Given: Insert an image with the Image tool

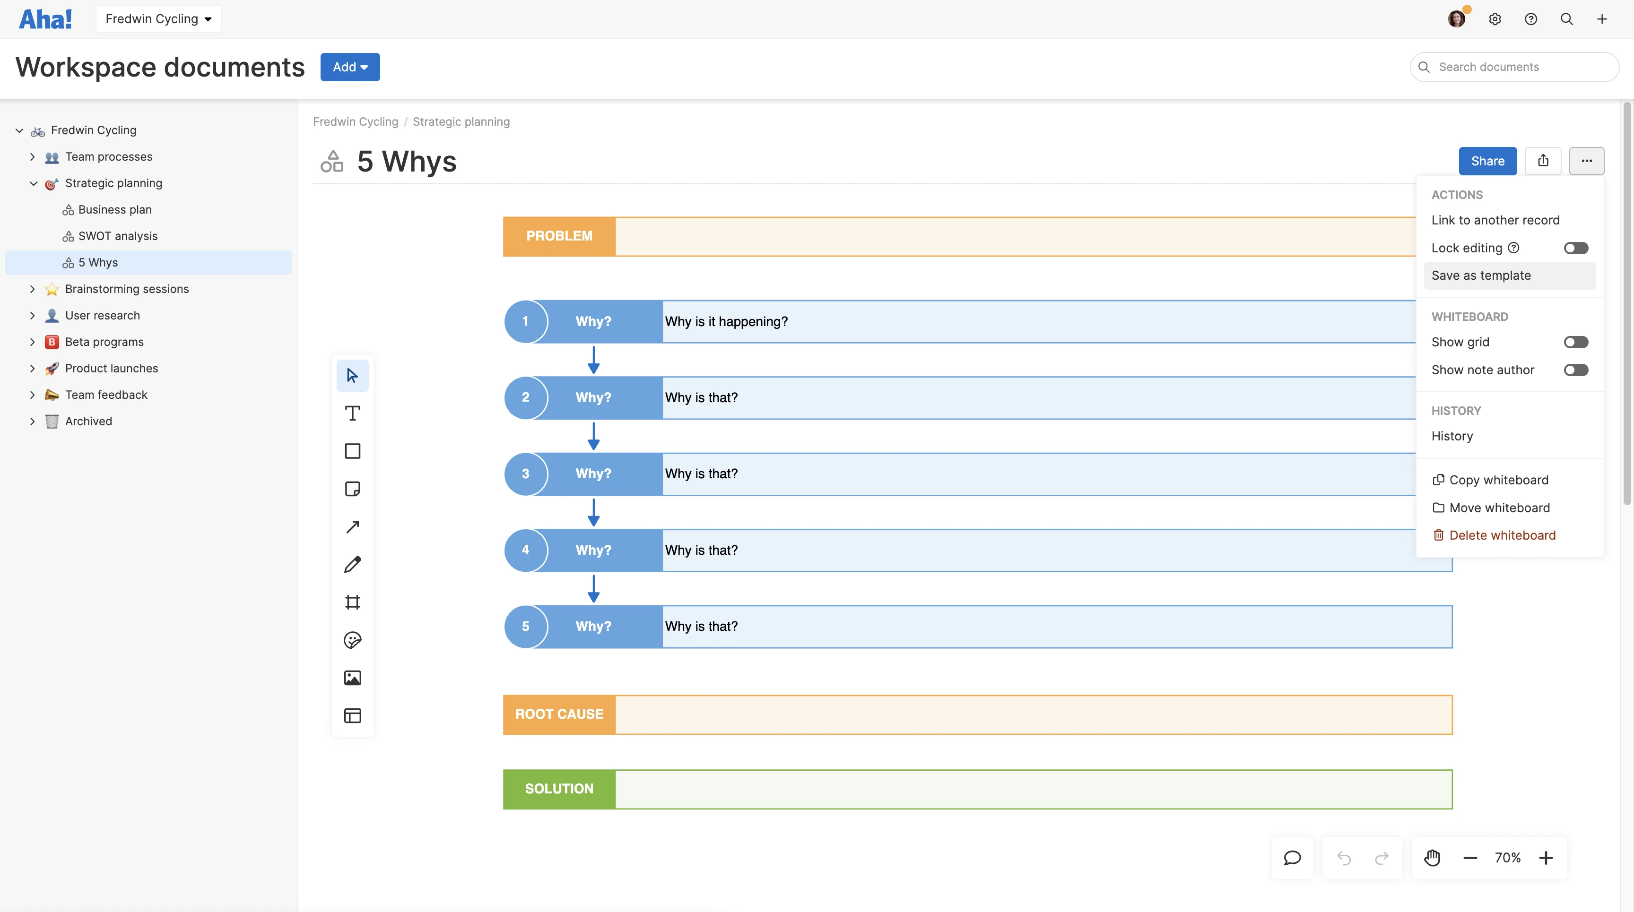Looking at the screenshot, I should [353, 678].
